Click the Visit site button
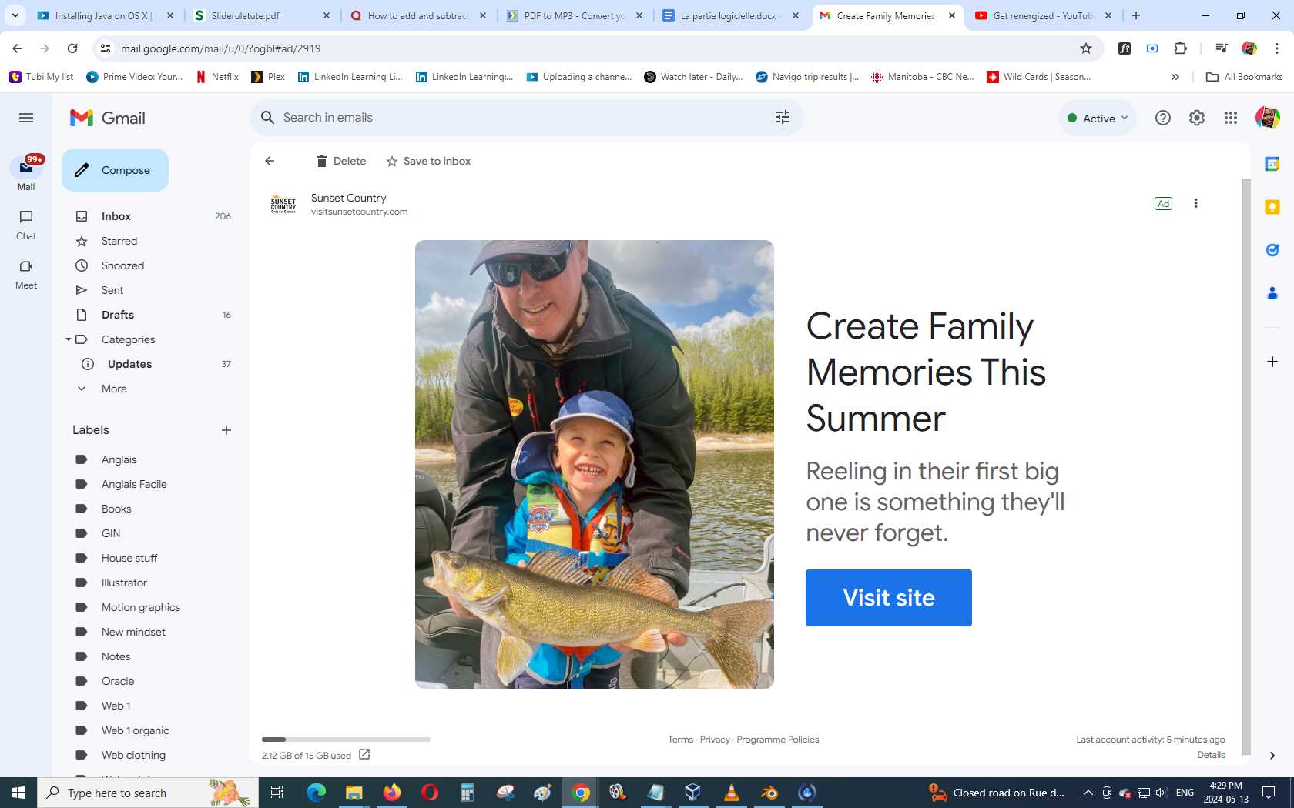The image size is (1294, 808). pos(888,598)
